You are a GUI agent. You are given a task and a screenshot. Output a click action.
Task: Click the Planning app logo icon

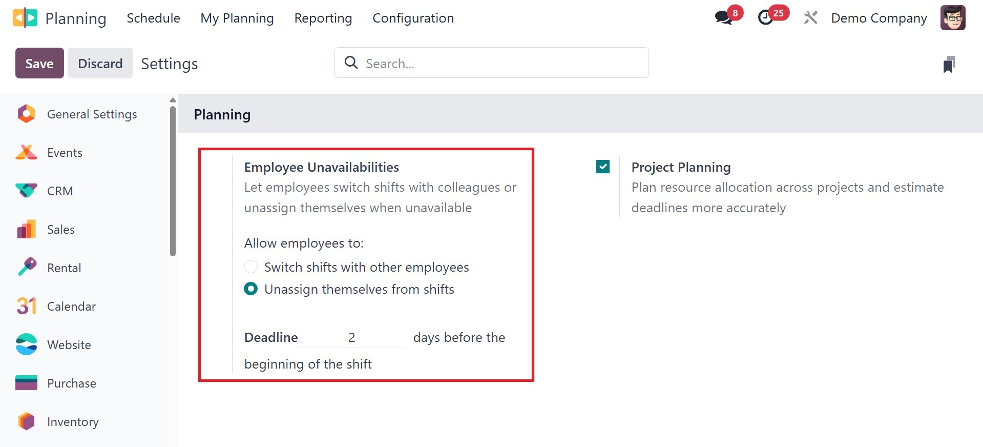tap(25, 18)
